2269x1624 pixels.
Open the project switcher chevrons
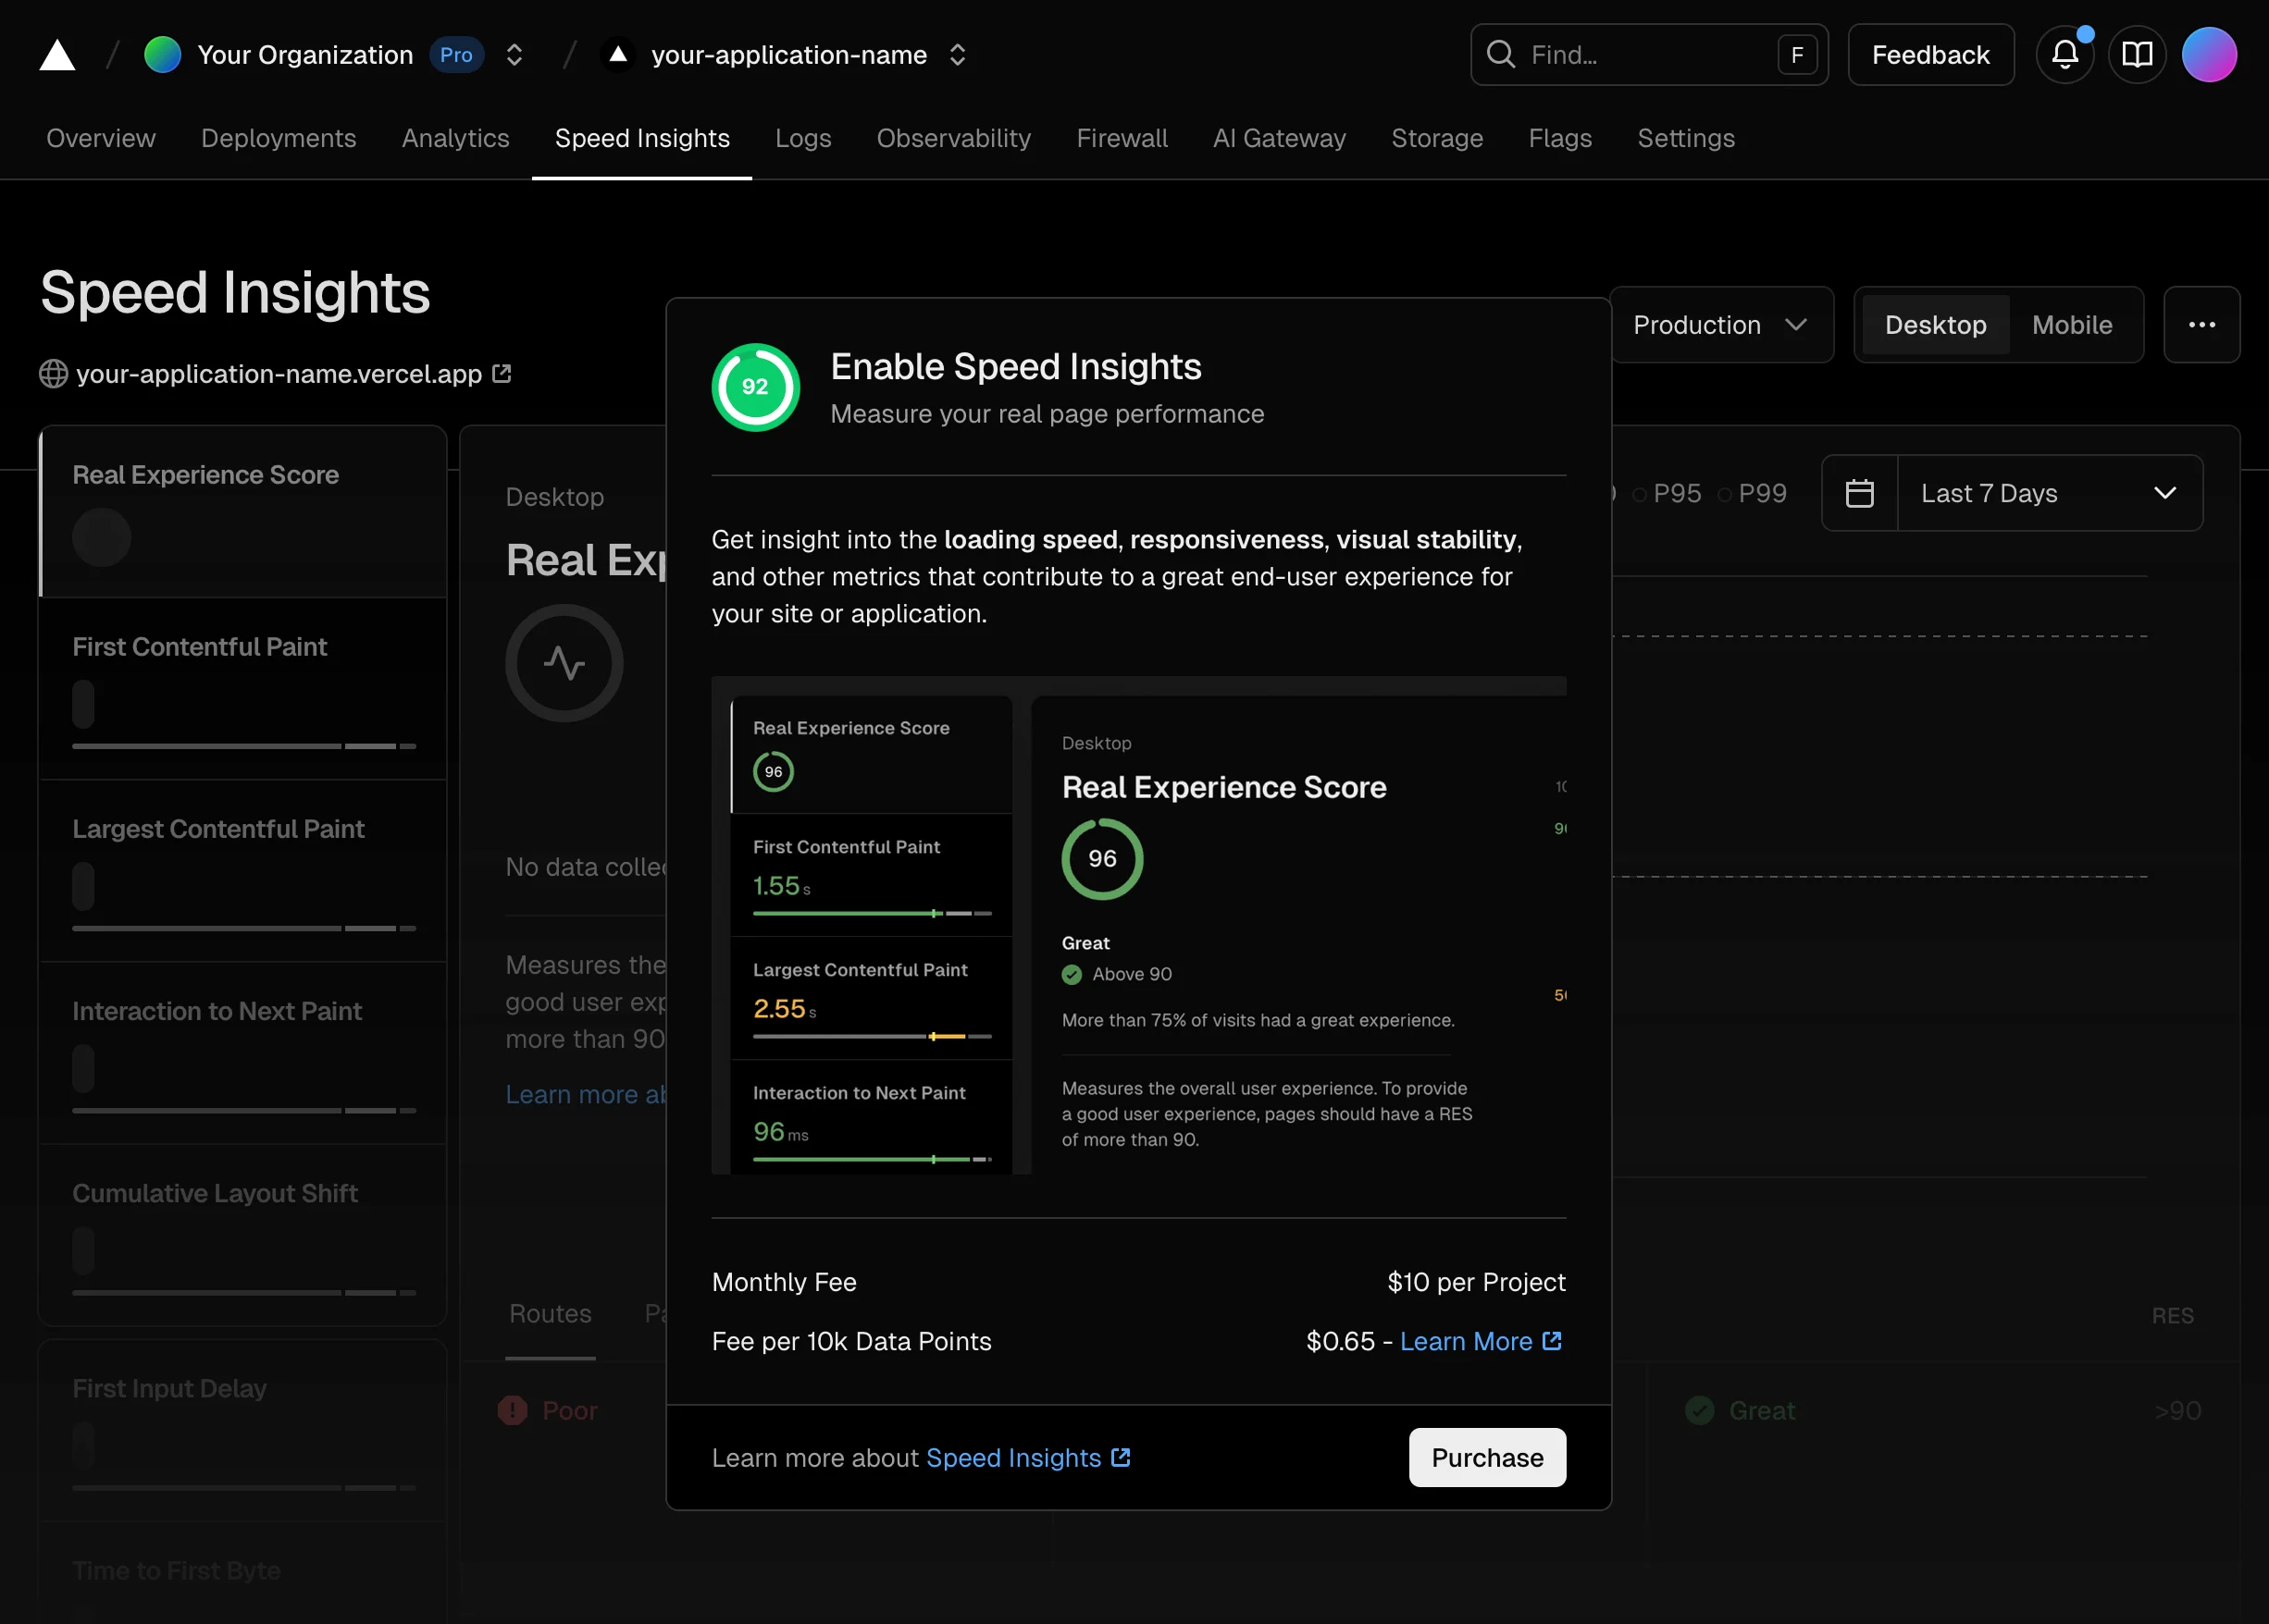pyautogui.click(x=958, y=55)
